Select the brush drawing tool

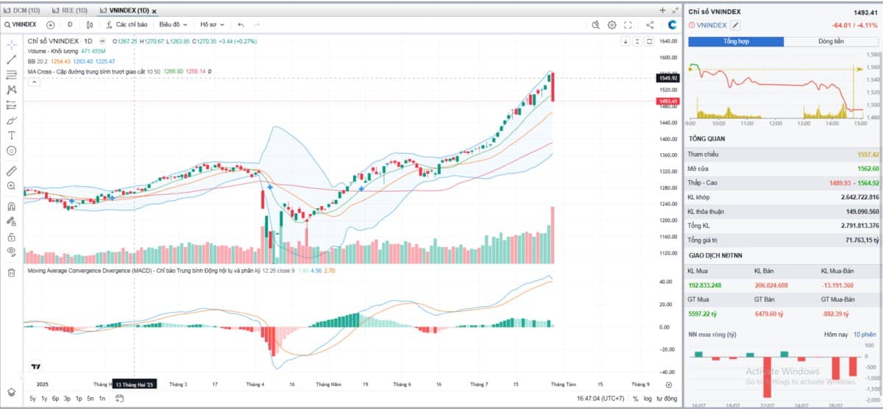click(12, 120)
